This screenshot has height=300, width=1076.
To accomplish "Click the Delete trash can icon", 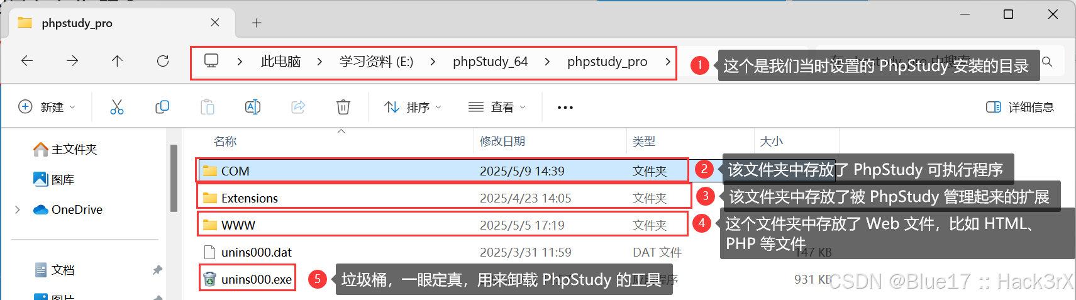I will point(343,107).
